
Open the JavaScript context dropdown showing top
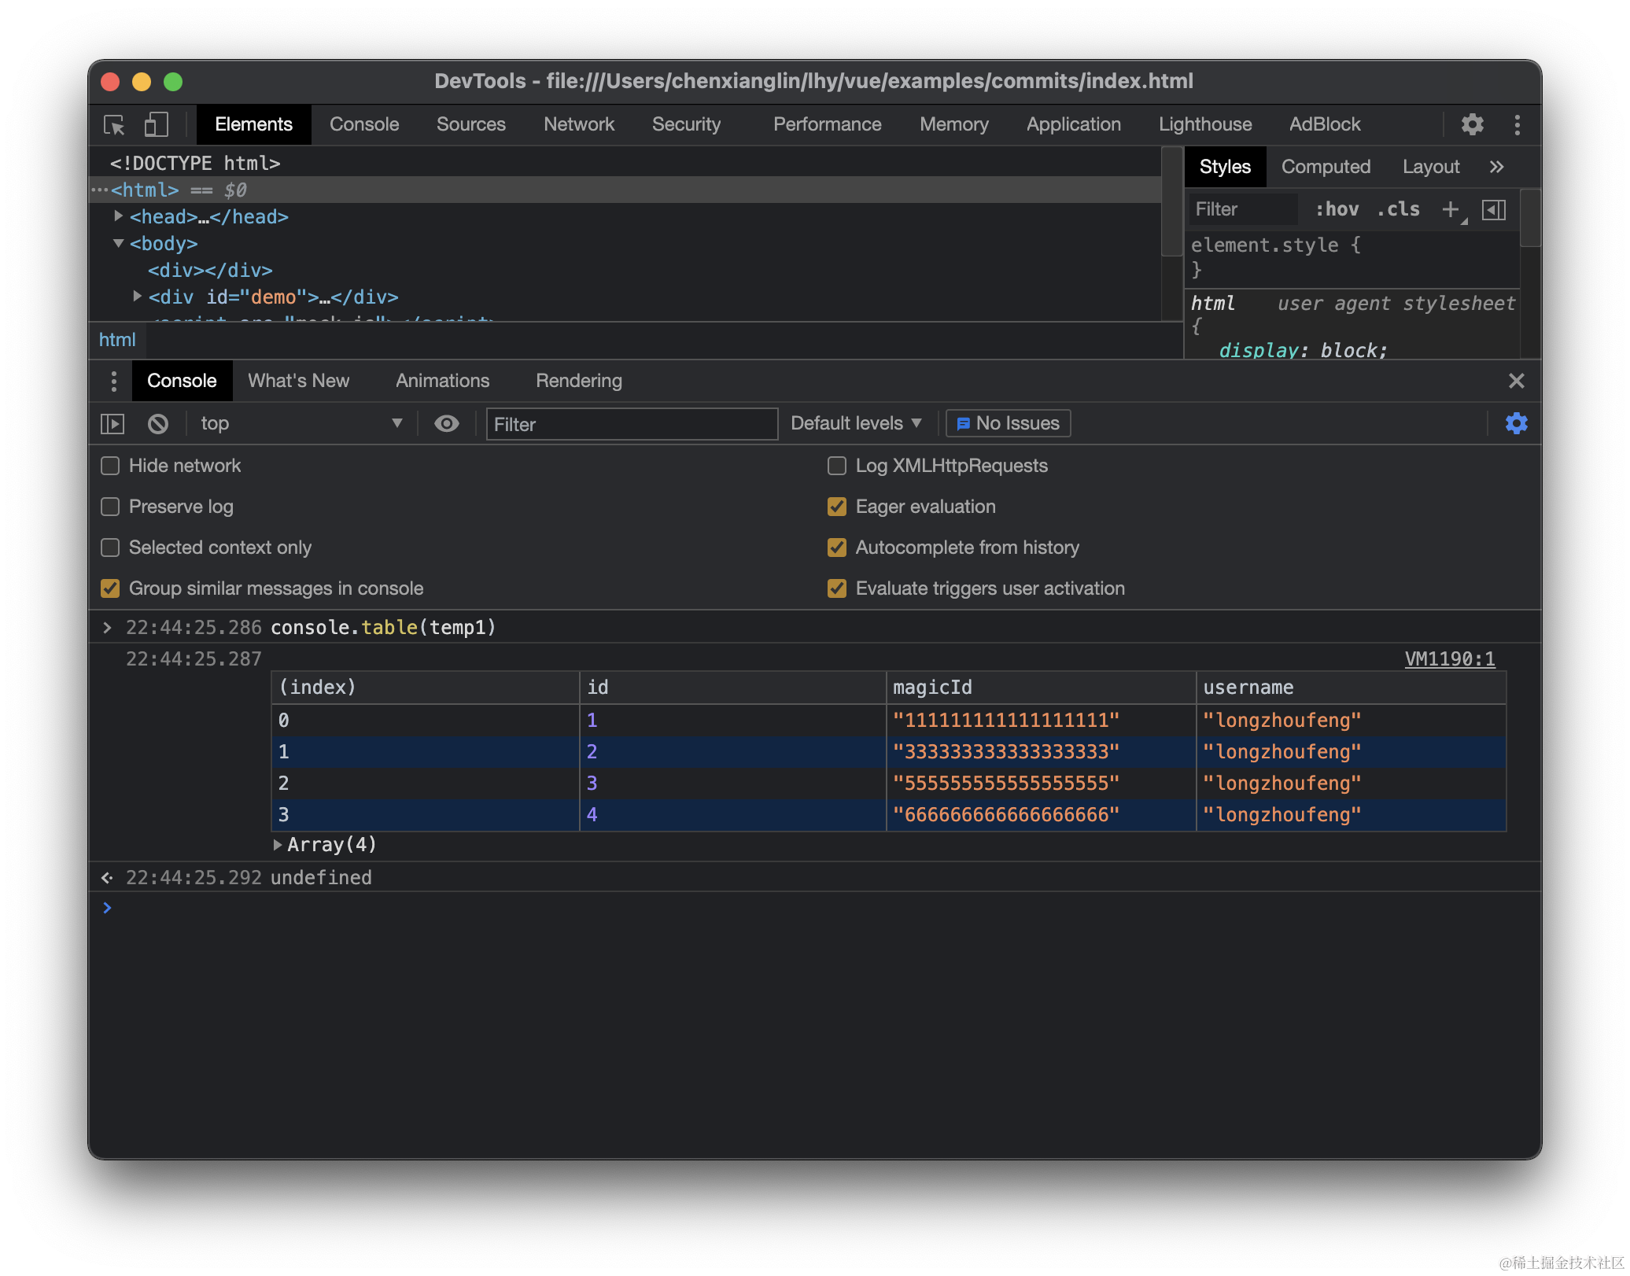click(x=299, y=423)
